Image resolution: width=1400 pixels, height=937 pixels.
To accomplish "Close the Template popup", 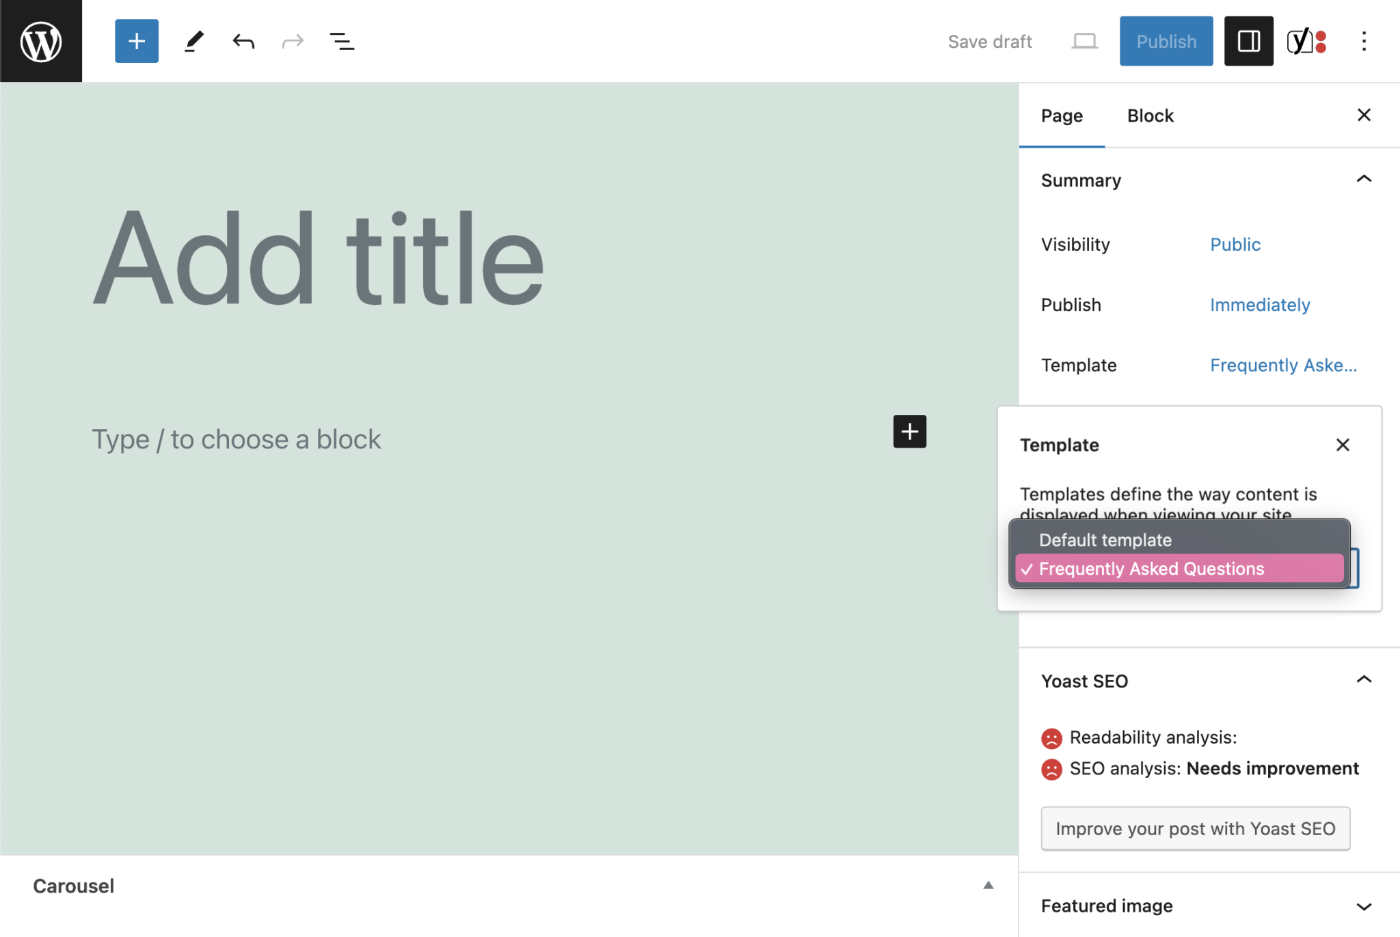I will (x=1343, y=444).
